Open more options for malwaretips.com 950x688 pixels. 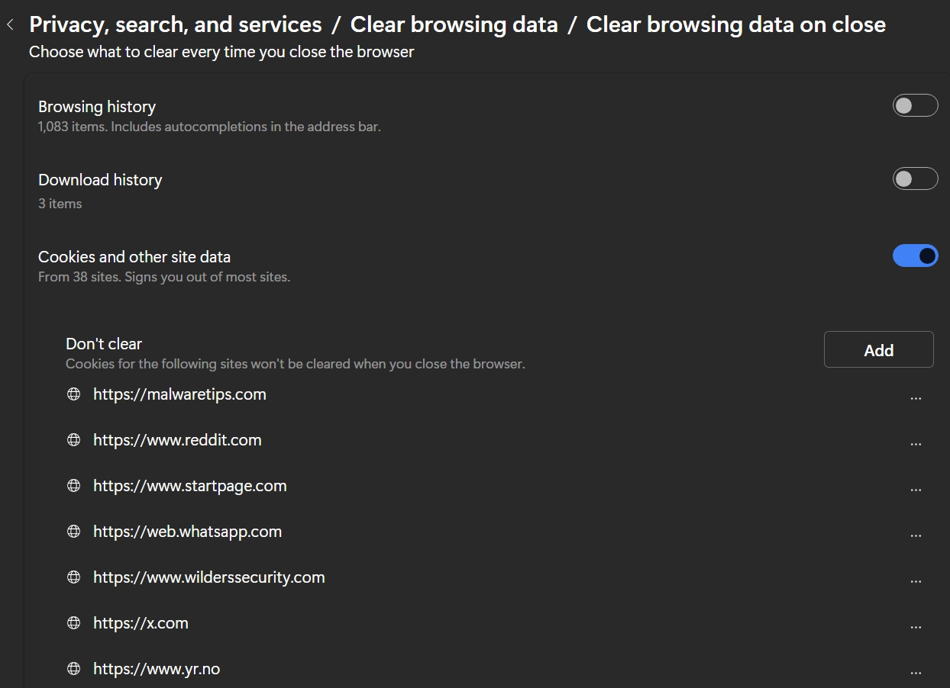916,398
